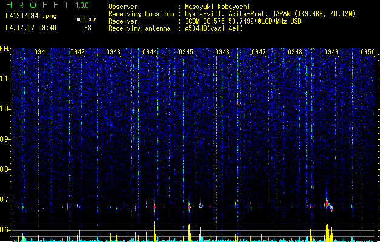Screen dimensions: 381x242
Task: Click the 0947 time marker
Action: point(259,52)
